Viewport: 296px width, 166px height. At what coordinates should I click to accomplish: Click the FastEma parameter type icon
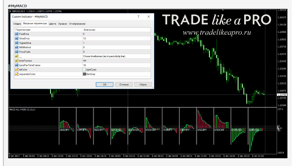coord(16,34)
